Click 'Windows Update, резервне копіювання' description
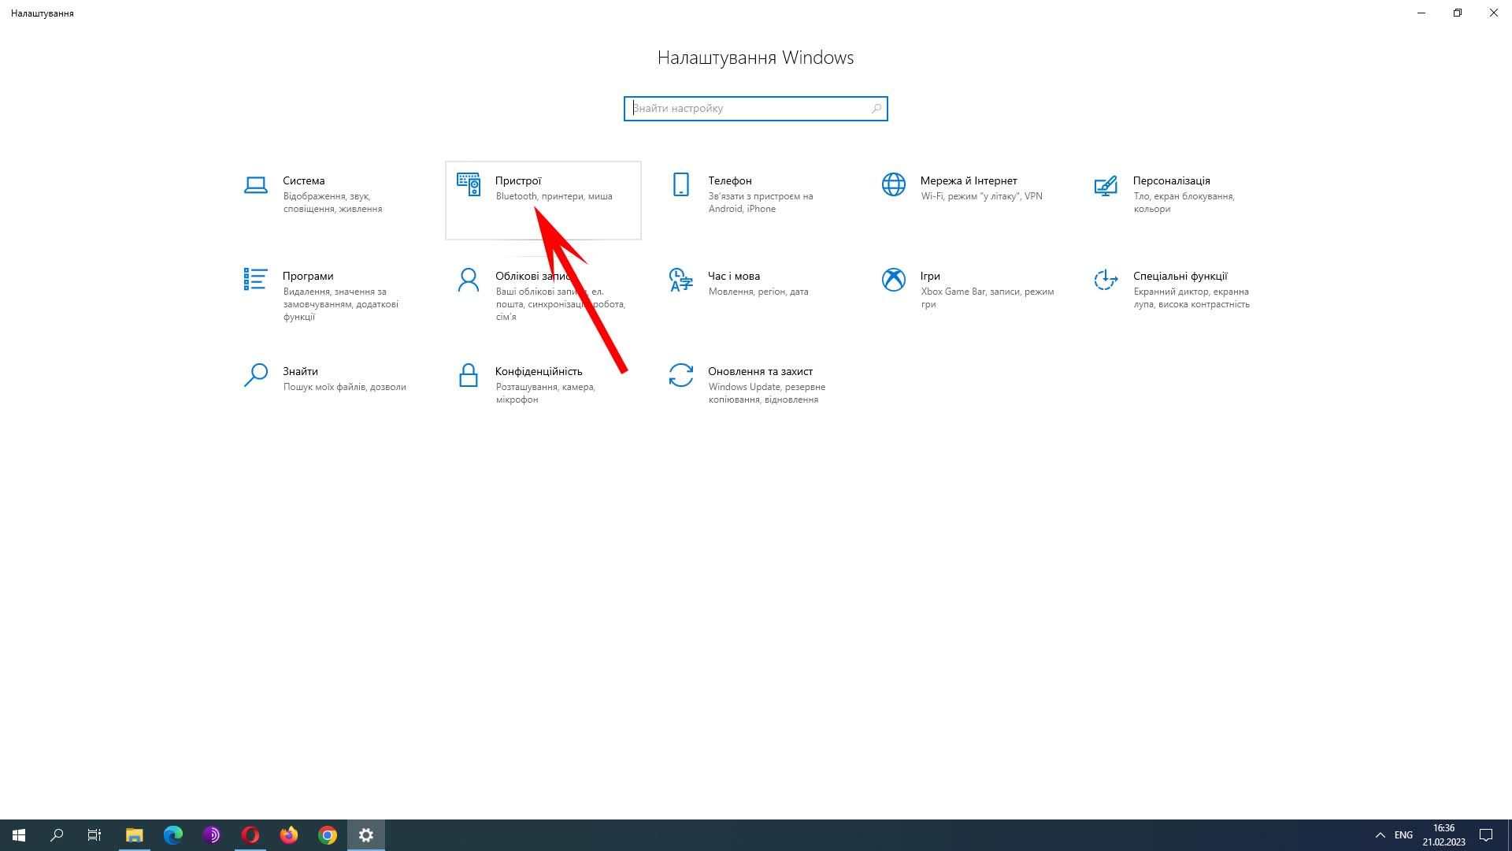1512x851 pixels. 766,393
